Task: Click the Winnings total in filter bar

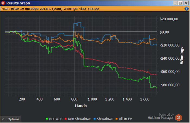Action: point(89,9)
